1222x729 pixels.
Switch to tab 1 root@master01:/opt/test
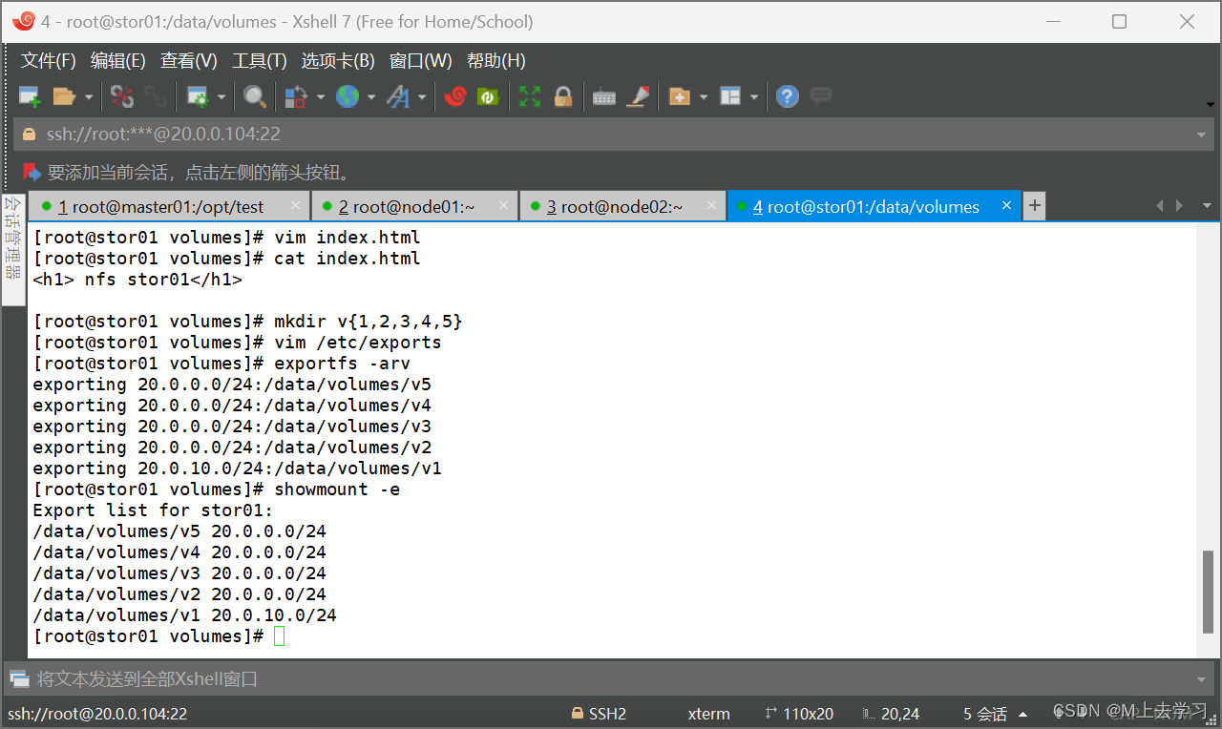click(169, 206)
